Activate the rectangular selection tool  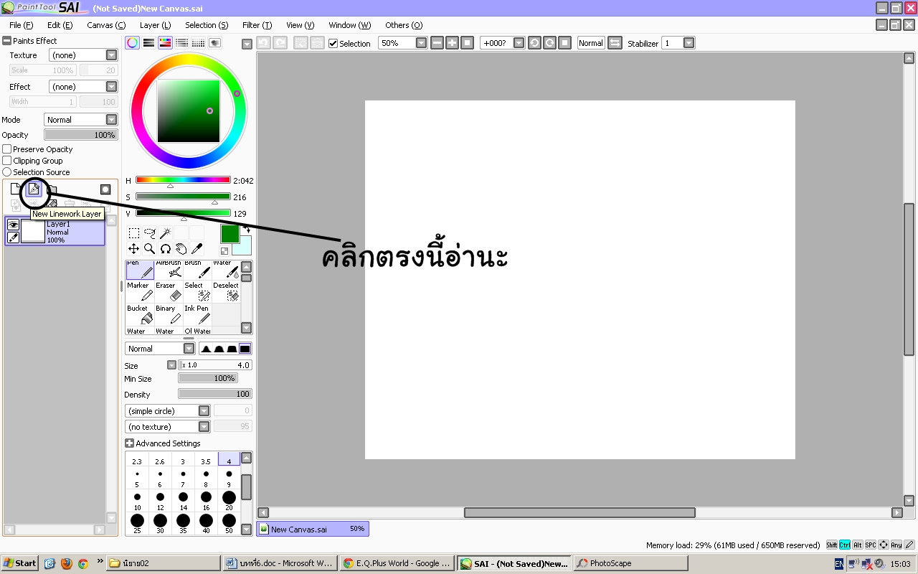click(x=134, y=232)
